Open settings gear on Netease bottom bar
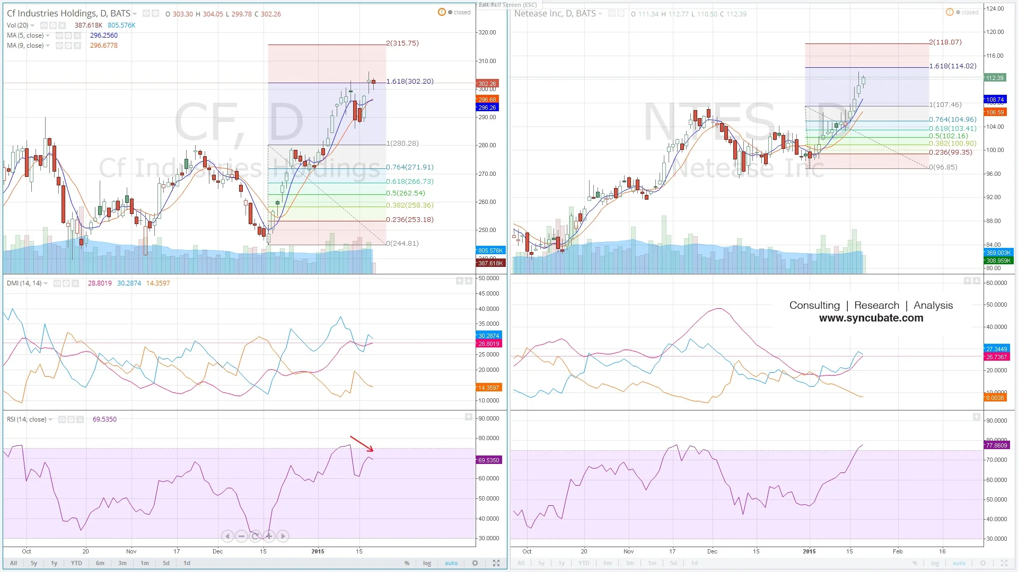Screen dimensions: 1018x572 tap(983, 563)
